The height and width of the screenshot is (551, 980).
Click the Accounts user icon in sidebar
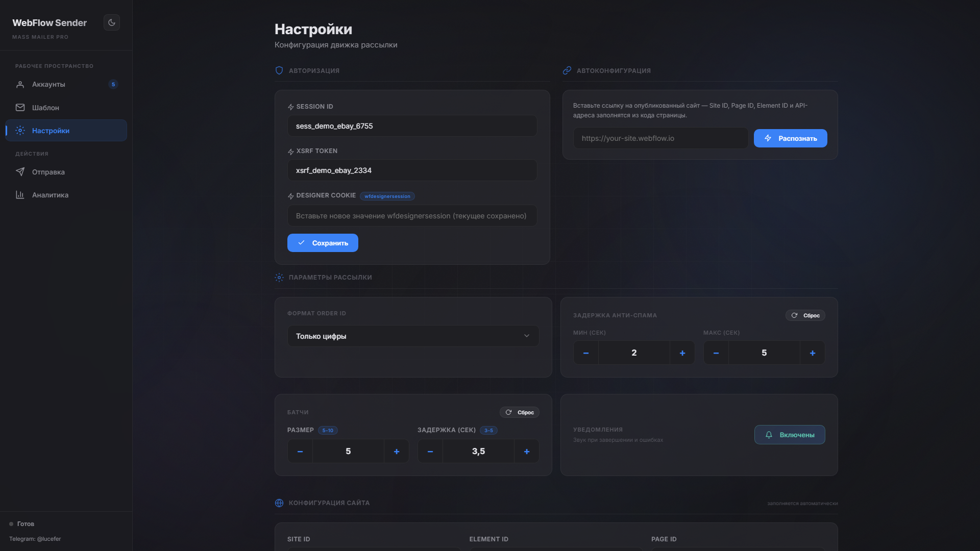click(20, 85)
